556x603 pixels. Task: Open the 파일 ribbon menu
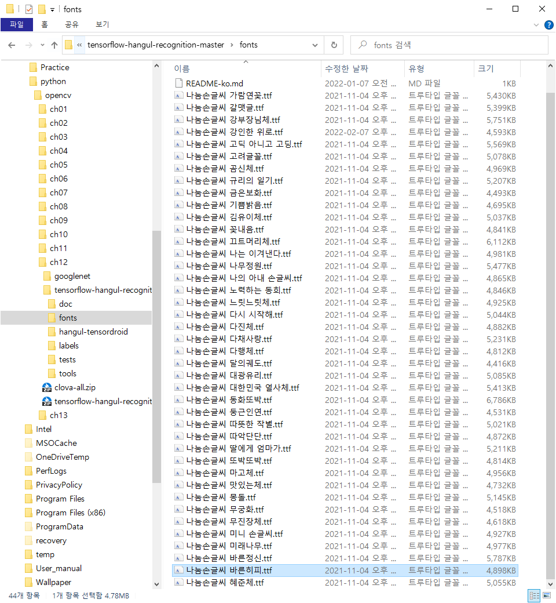(x=17, y=24)
